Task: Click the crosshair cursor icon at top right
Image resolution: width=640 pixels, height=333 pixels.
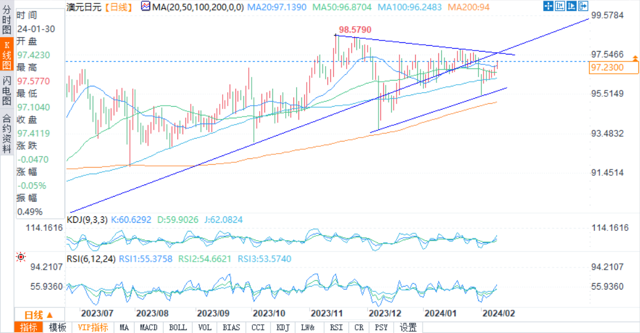Action: pyautogui.click(x=548, y=6)
